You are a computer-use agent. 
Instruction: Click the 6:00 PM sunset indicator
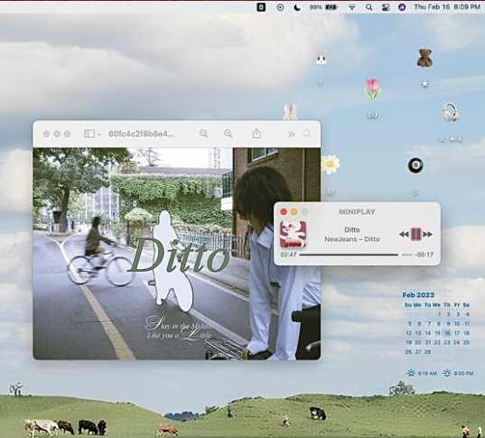458,373
